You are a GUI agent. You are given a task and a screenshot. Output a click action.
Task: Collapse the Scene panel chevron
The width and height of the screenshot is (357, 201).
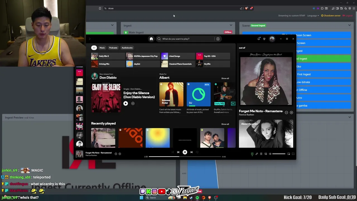click(x=349, y=25)
